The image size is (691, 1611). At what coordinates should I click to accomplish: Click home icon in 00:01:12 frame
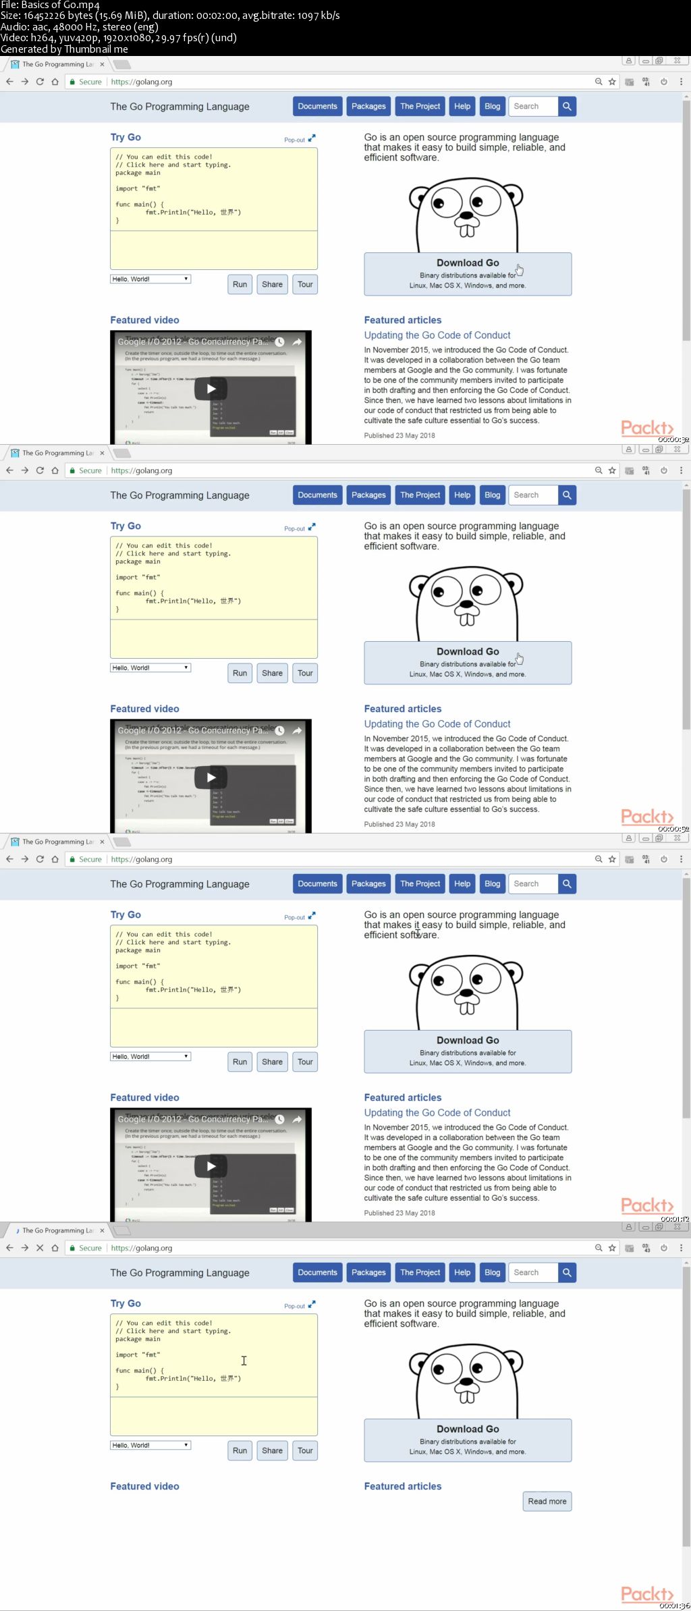55,859
